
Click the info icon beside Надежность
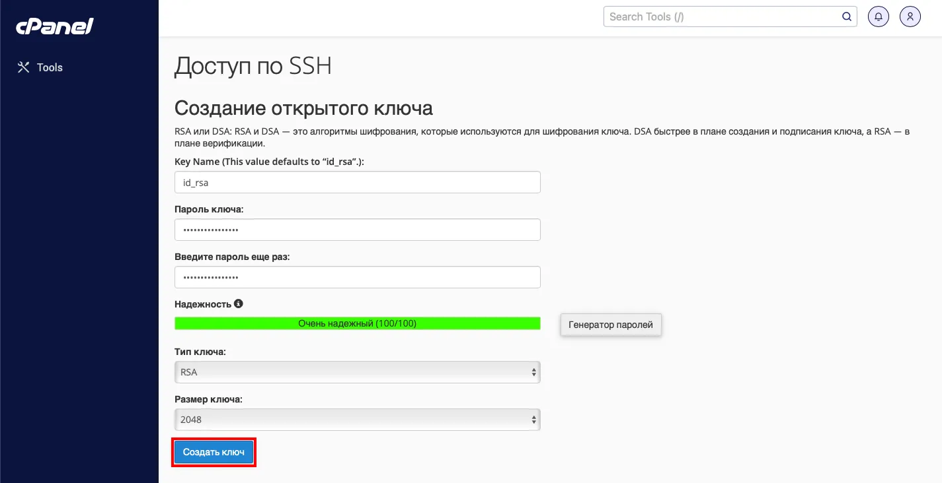(239, 304)
